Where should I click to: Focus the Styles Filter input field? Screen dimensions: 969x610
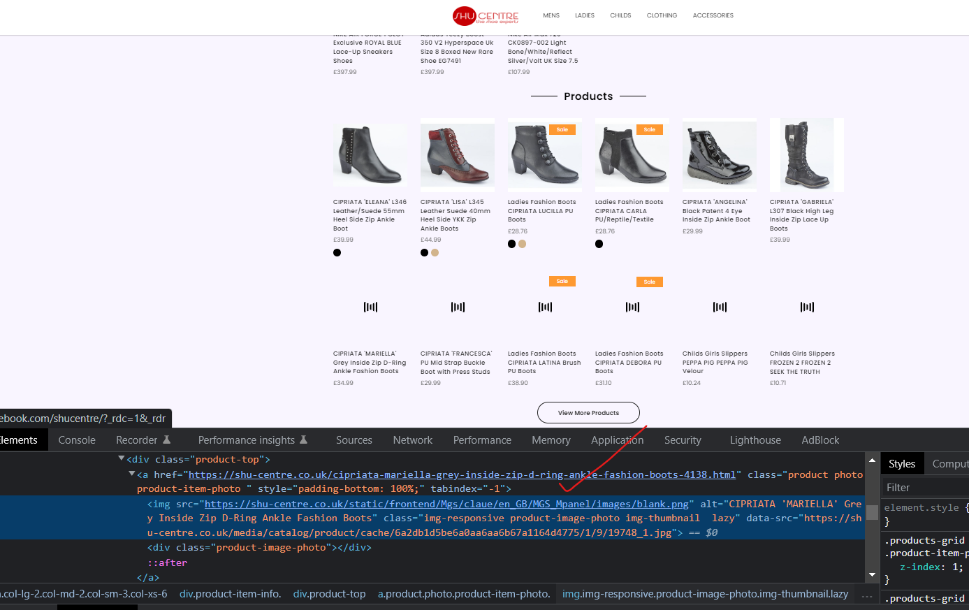pos(925,488)
